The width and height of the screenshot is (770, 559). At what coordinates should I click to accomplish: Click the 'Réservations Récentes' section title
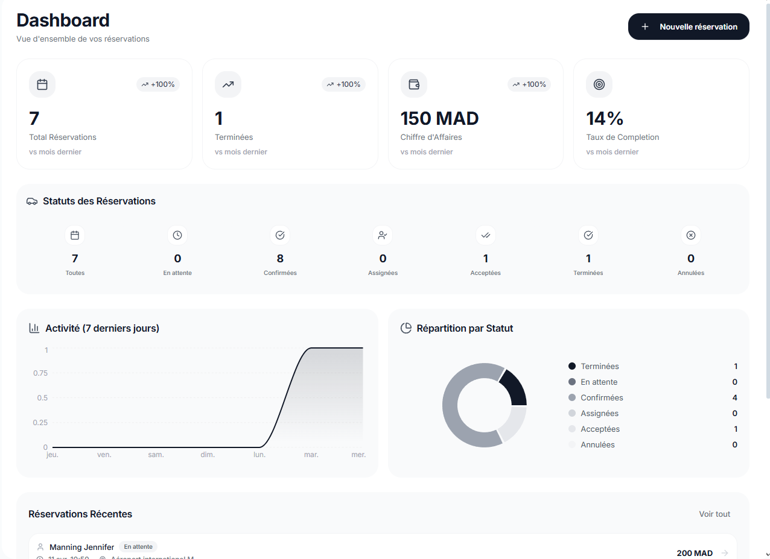tap(80, 514)
